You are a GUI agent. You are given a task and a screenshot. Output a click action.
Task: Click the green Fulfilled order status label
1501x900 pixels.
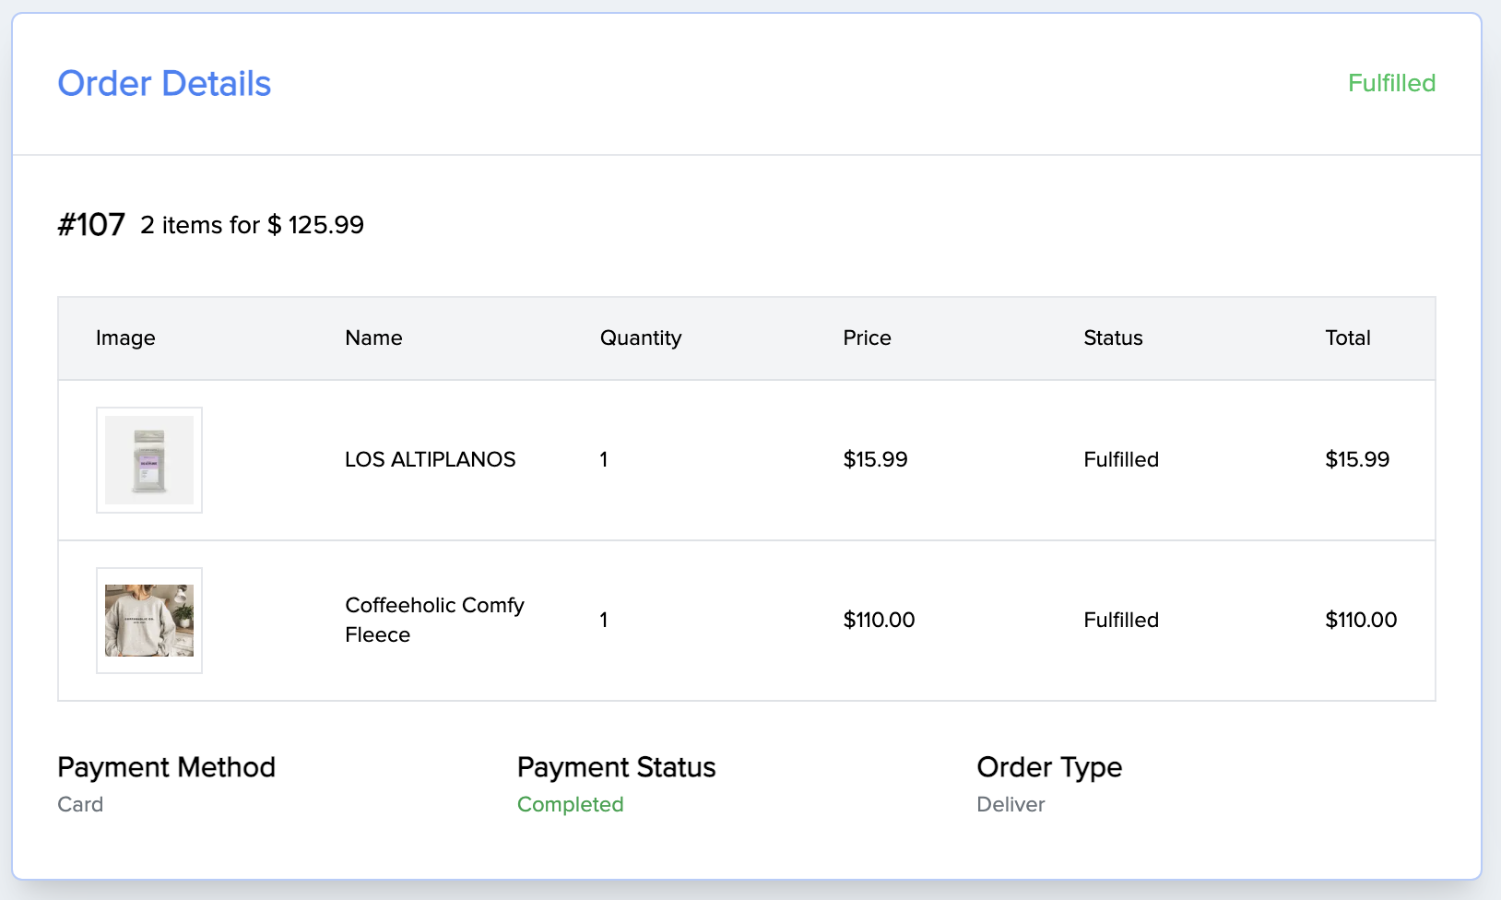(1391, 83)
